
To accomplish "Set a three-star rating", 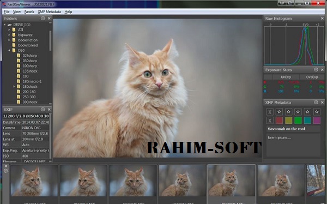I will 298,112.
